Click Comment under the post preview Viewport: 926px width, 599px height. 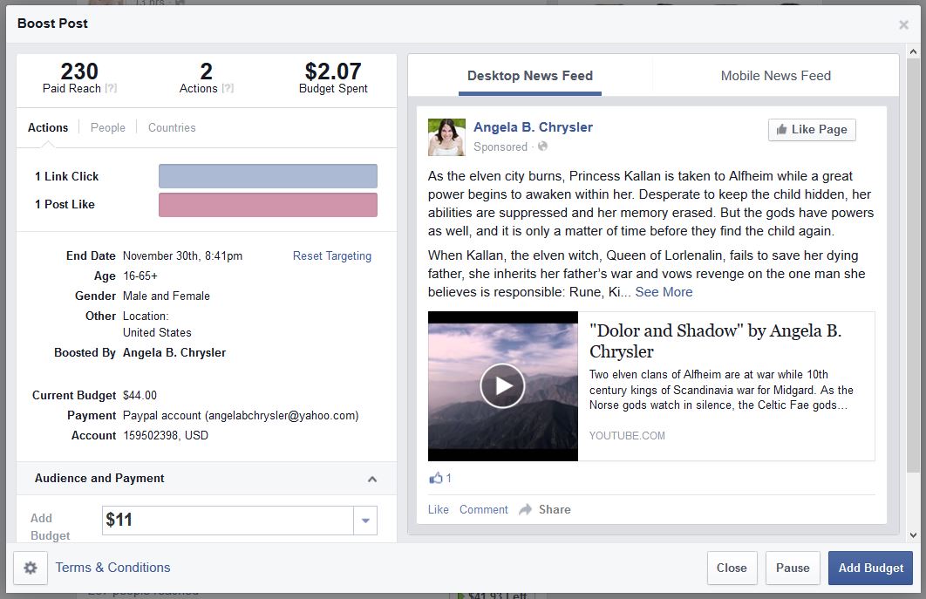pos(484,509)
